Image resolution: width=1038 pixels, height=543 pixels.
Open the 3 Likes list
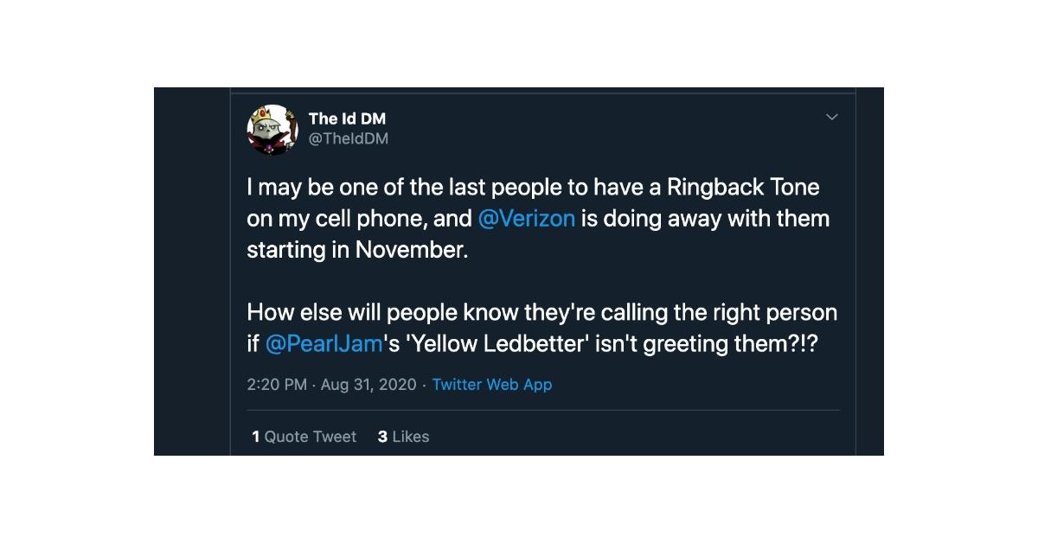(403, 437)
